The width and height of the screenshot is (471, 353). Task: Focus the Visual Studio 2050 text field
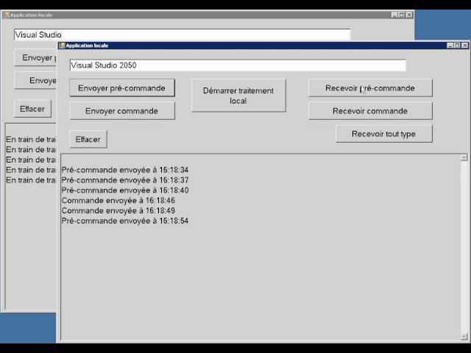pos(238,65)
